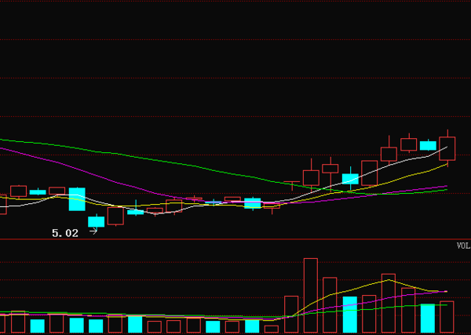The image size is (471, 335).
Task: Click the 5.02 low price label
Action: pos(65,233)
